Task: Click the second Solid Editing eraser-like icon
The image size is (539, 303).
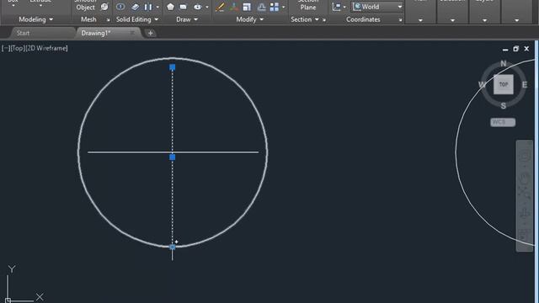Action: click(135, 7)
